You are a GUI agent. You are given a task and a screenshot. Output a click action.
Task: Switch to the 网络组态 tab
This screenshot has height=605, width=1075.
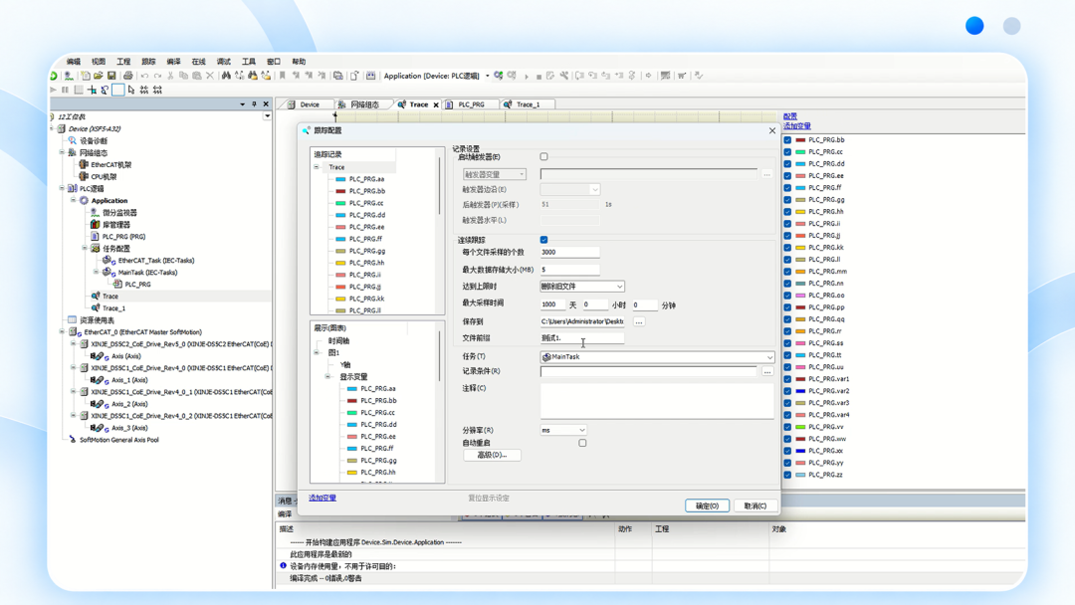tap(364, 104)
